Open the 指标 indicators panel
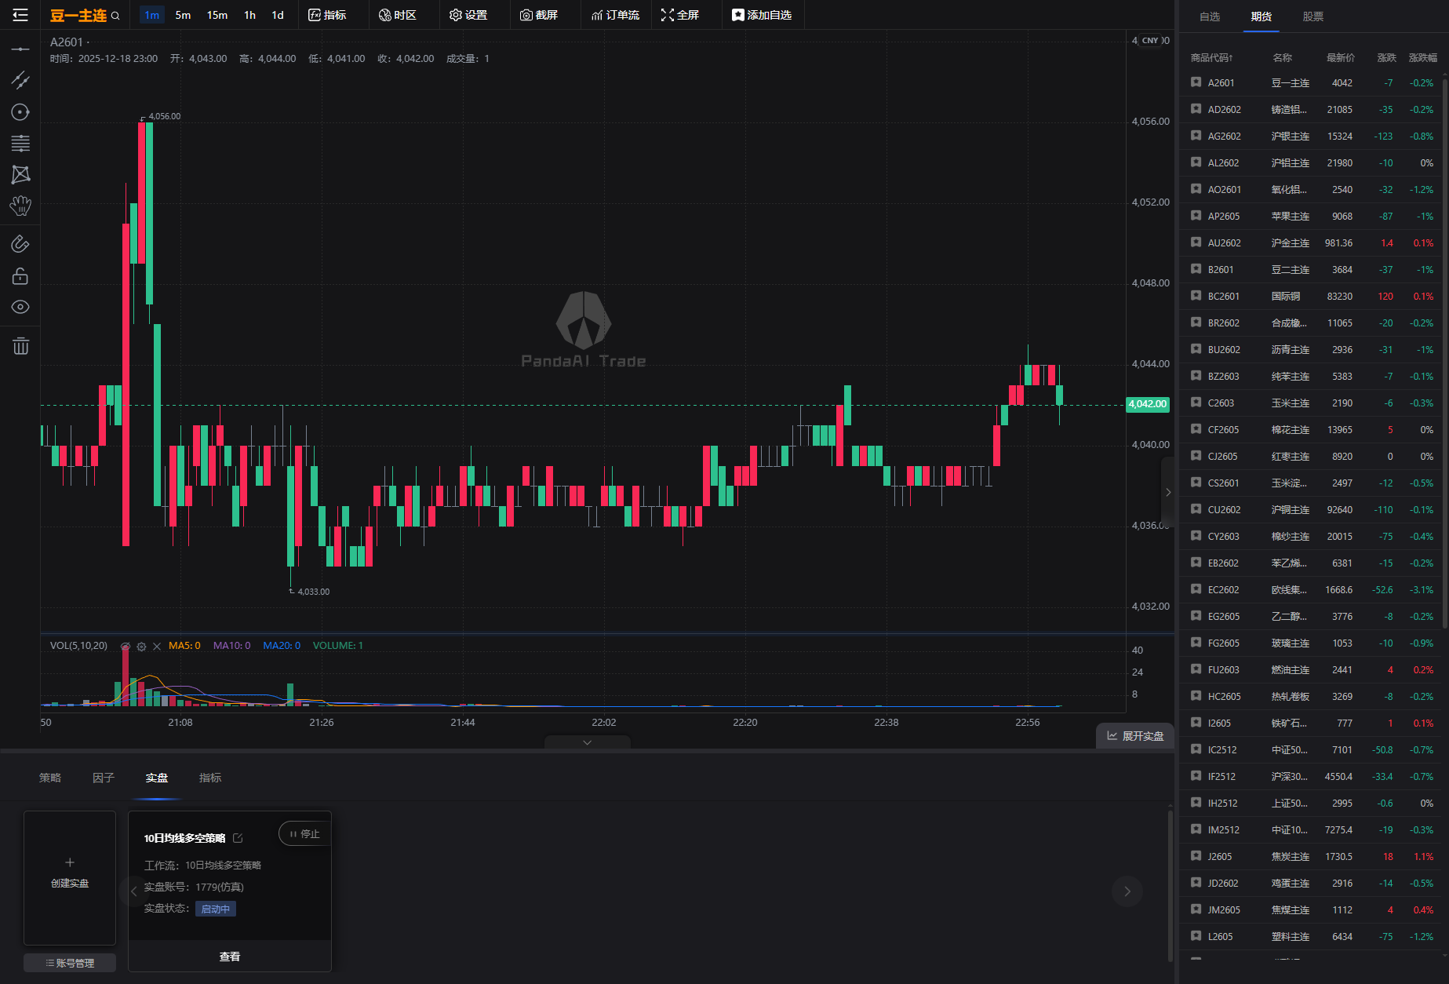This screenshot has height=984, width=1449. 327,15
